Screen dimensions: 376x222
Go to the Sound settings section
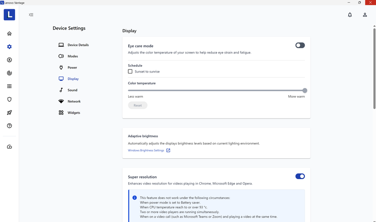[72, 90]
